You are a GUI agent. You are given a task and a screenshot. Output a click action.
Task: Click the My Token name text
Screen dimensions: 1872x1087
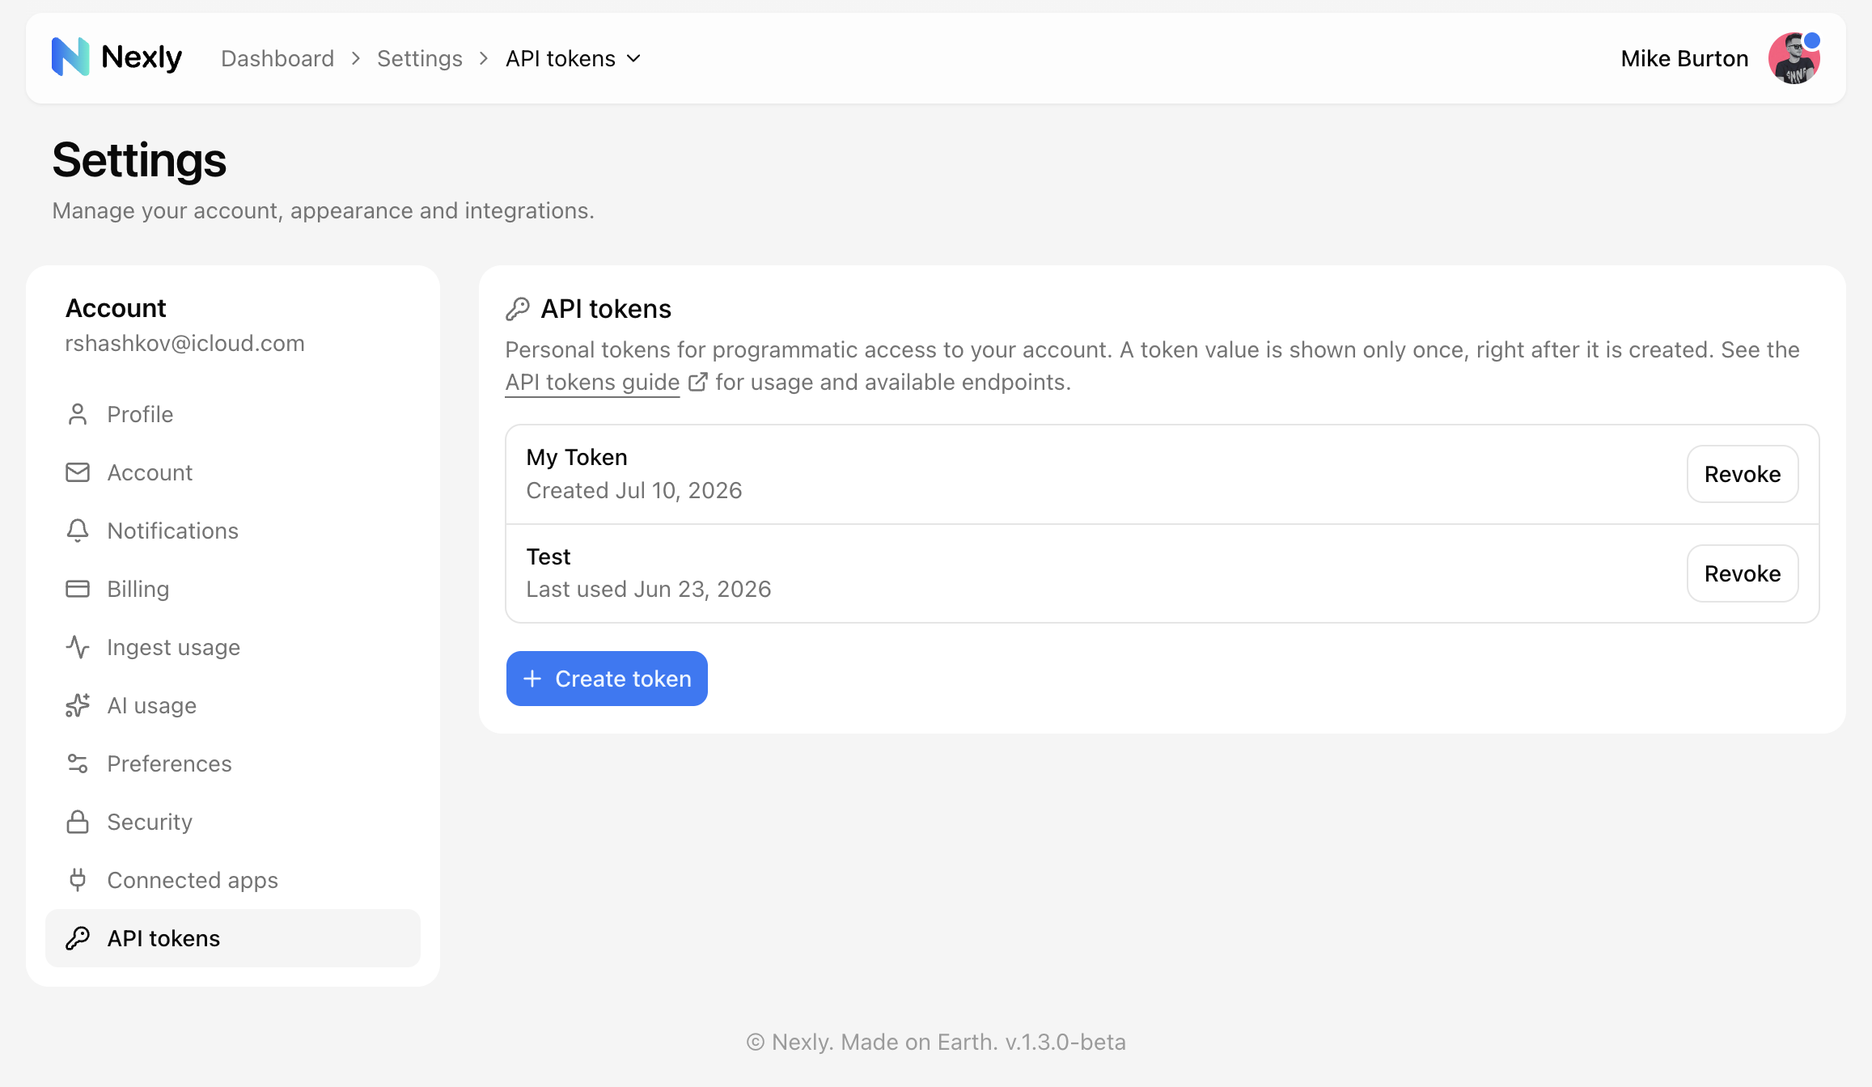[x=577, y=457]
